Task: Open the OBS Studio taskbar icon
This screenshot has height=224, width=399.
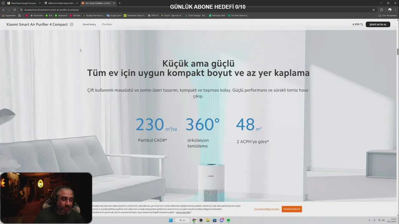Action: [201, 220]
